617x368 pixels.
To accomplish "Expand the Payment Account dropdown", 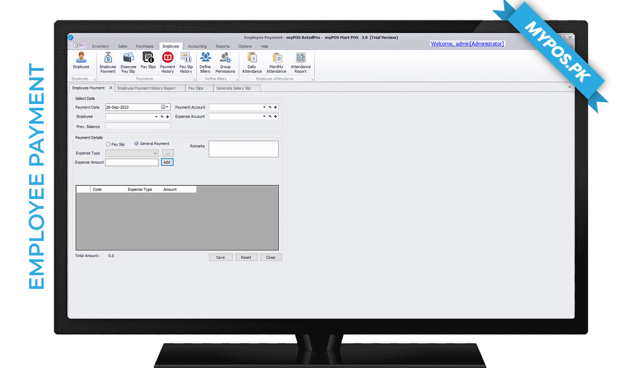I will click(264, 107).
